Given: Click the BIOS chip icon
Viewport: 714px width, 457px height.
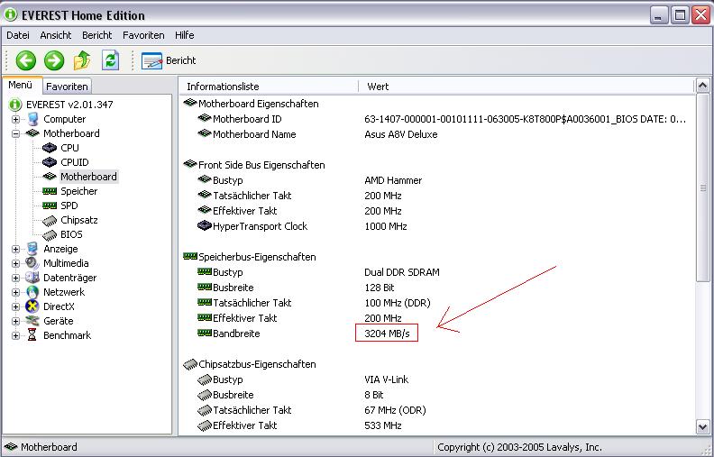Looking at the screenshot, I should [50, 235].
